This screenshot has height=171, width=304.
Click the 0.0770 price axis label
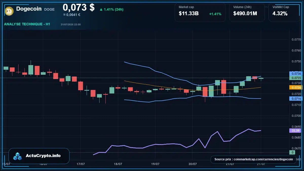tap(296, 40)
